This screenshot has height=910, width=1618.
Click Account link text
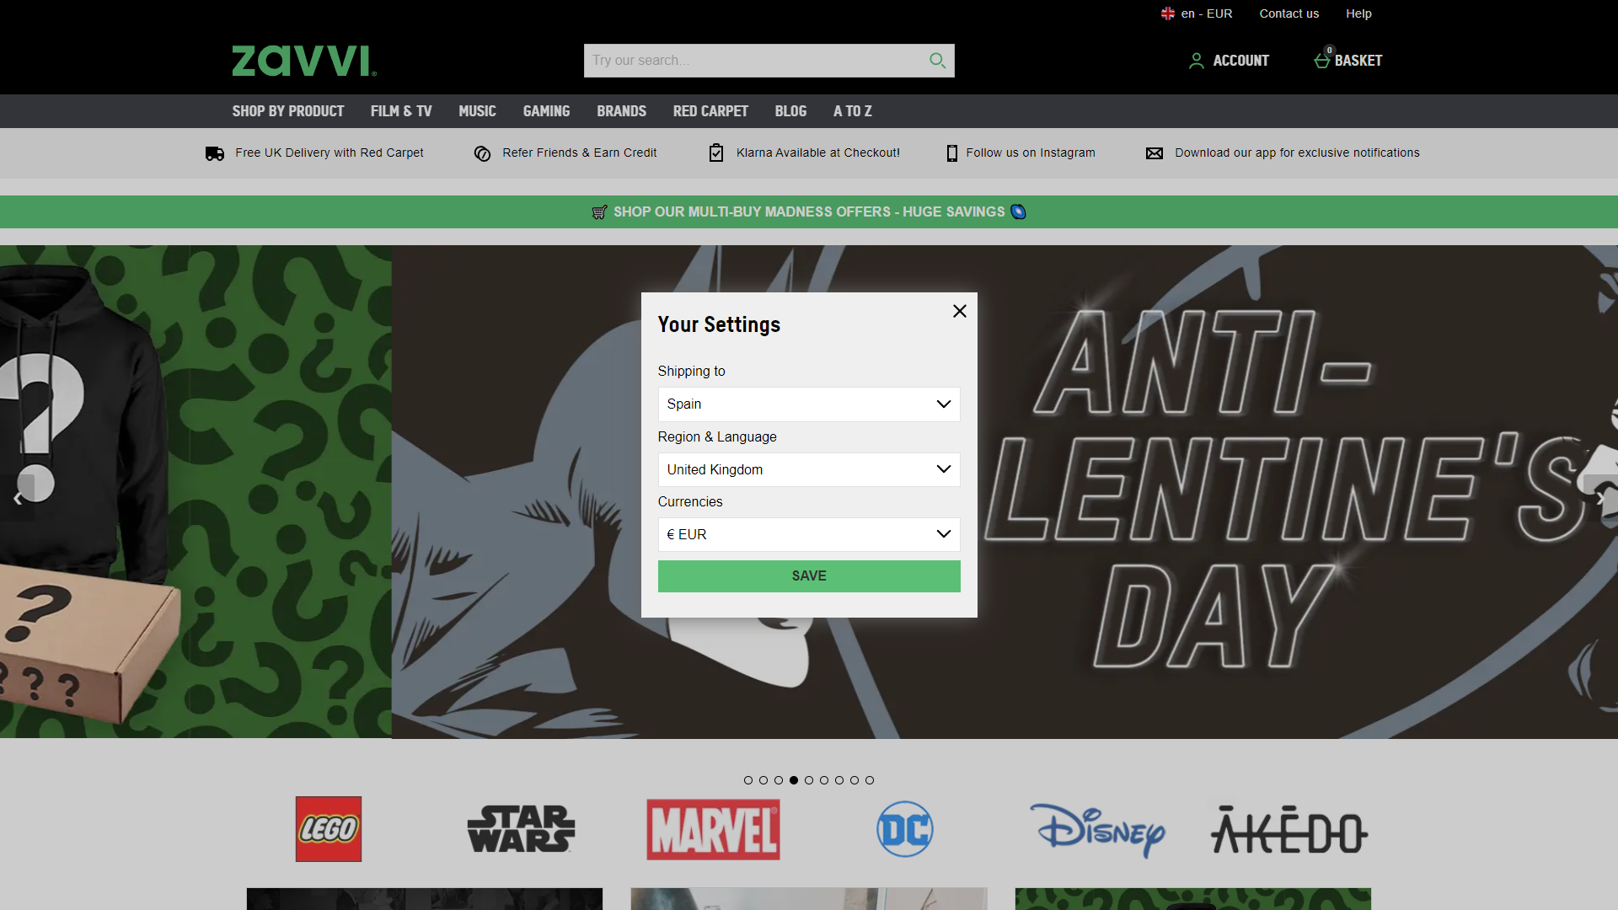[1240, 61]
